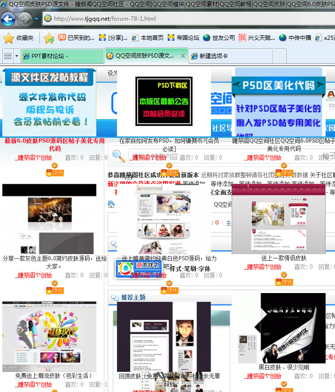This screenshot has width=335, height=392.
Task: Open post 送上一款情侣皮肤
Action: click(284, 258)
